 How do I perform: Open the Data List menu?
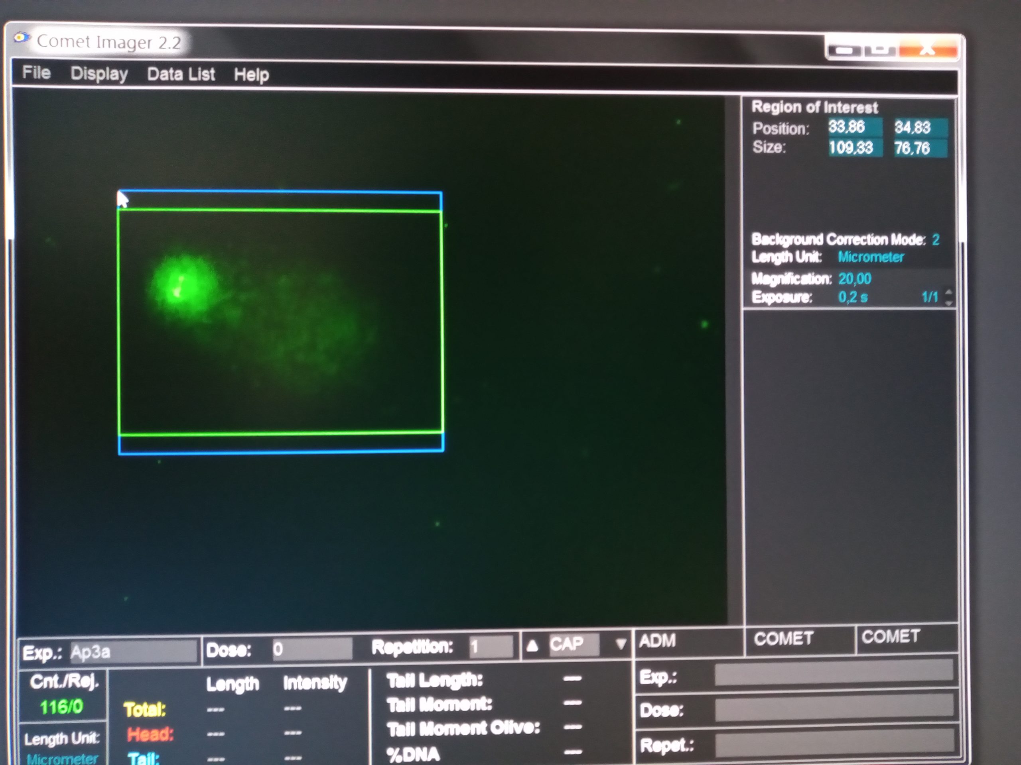[x=181, y=74]
